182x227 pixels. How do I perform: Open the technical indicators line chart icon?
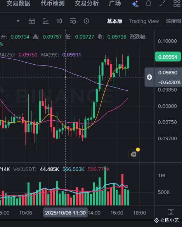coord(45,21)
